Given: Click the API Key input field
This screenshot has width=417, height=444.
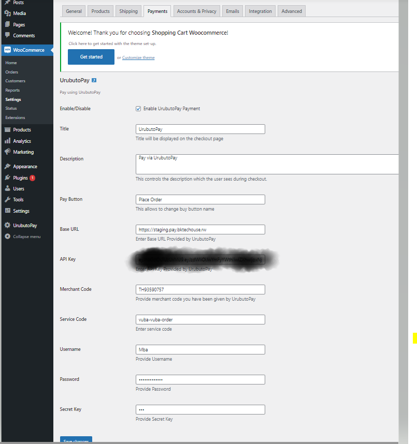Looking at the screenshot, I should point(200,259).
